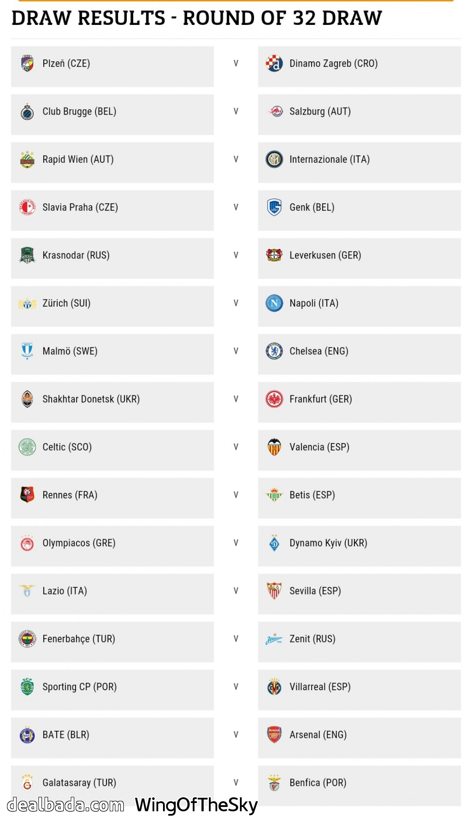The width and height of the screenshot is (472, 817).
Task: Open the Club Brugge (BEL) team link
Action: (x=79, y=112)
